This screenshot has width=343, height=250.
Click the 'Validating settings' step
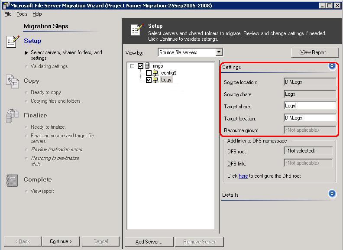49,66
